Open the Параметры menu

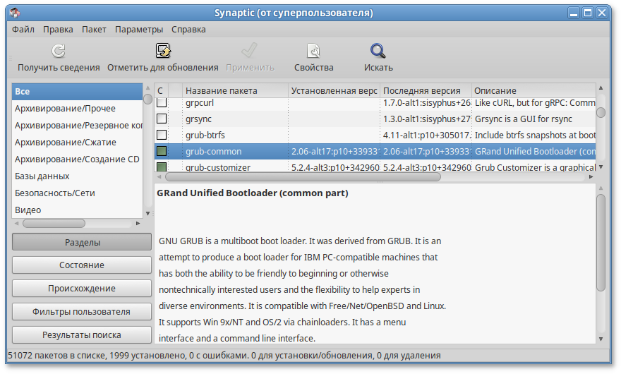click(139, 30)
